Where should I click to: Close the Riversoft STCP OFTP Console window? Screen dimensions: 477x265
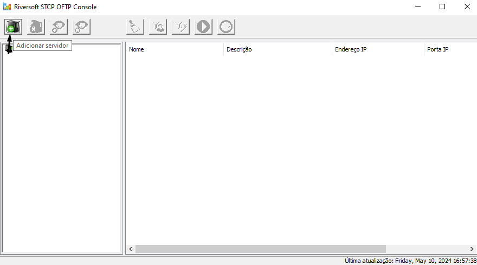tap(467, 7)
